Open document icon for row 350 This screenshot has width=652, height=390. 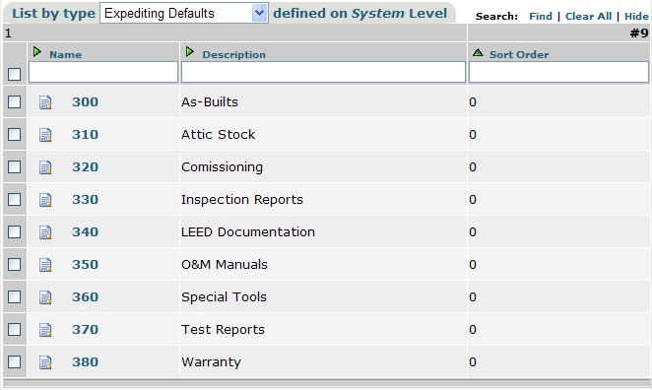point(45,265)
